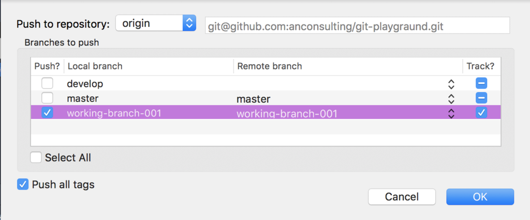The width and height of the screenshot is (530, 220).
Task: Uncheck Push for working-branch-001
Action: tap(47, 112)
